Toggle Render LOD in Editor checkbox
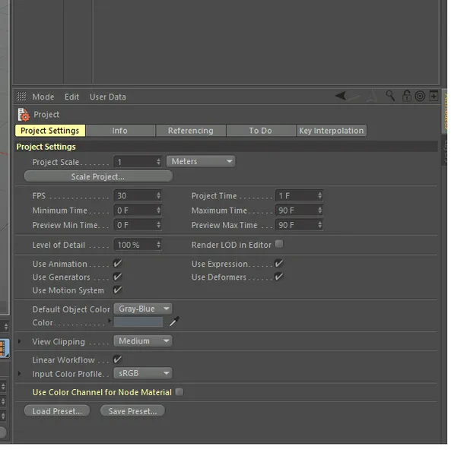Image resolution: width=451 pixels, height=453 pixels. pos(279,244)
